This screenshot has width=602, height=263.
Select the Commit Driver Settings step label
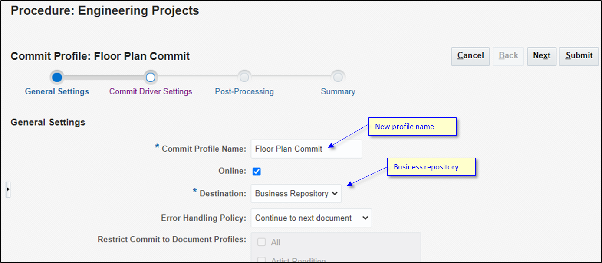coord(150,91)
